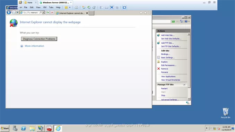Open Edit Permissions in IIS Actions
The height and width of the screenshot is (132, 235).
pos(168,65)
